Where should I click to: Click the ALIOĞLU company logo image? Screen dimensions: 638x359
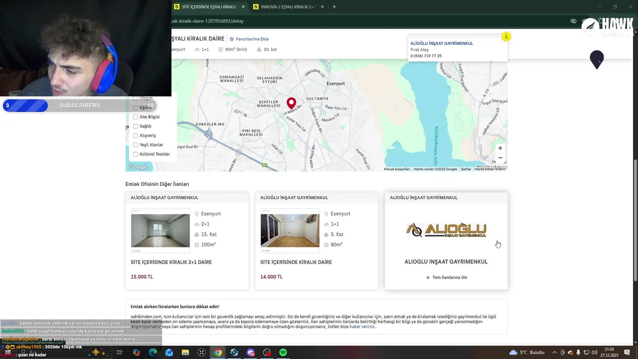[x=446, y=230]
